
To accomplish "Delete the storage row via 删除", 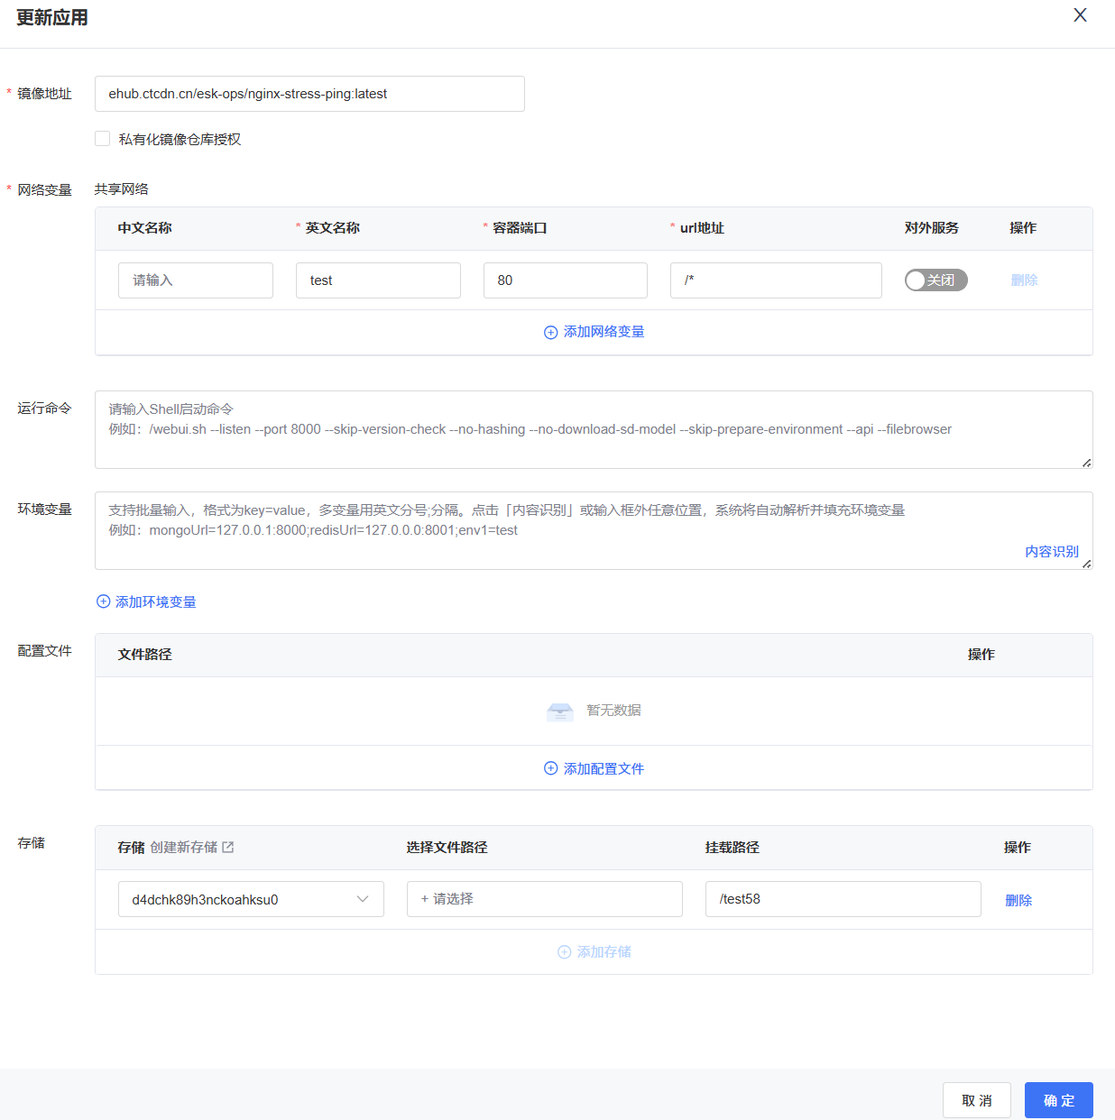I will [1018, 900].
